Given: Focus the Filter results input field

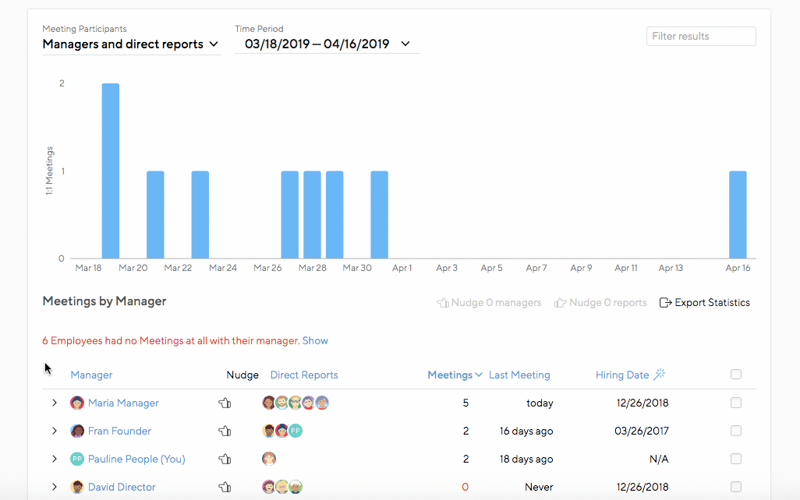Looking at the screenshot, I should (701, 36).
